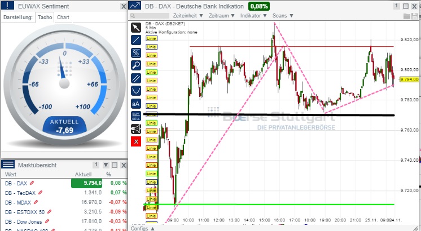Click the 1.341,0 TecDAX value
This screenshot has width=421, height=231.
[x=93, y=193]
